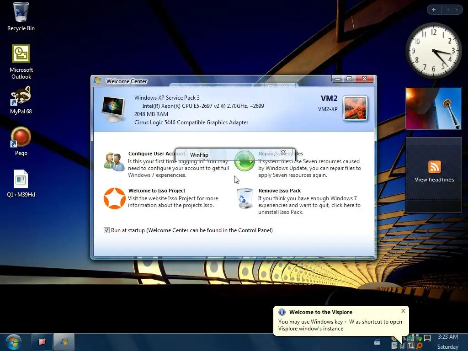
Task: Click the sidebar analog clock gadget
Action: coord(434,50)
